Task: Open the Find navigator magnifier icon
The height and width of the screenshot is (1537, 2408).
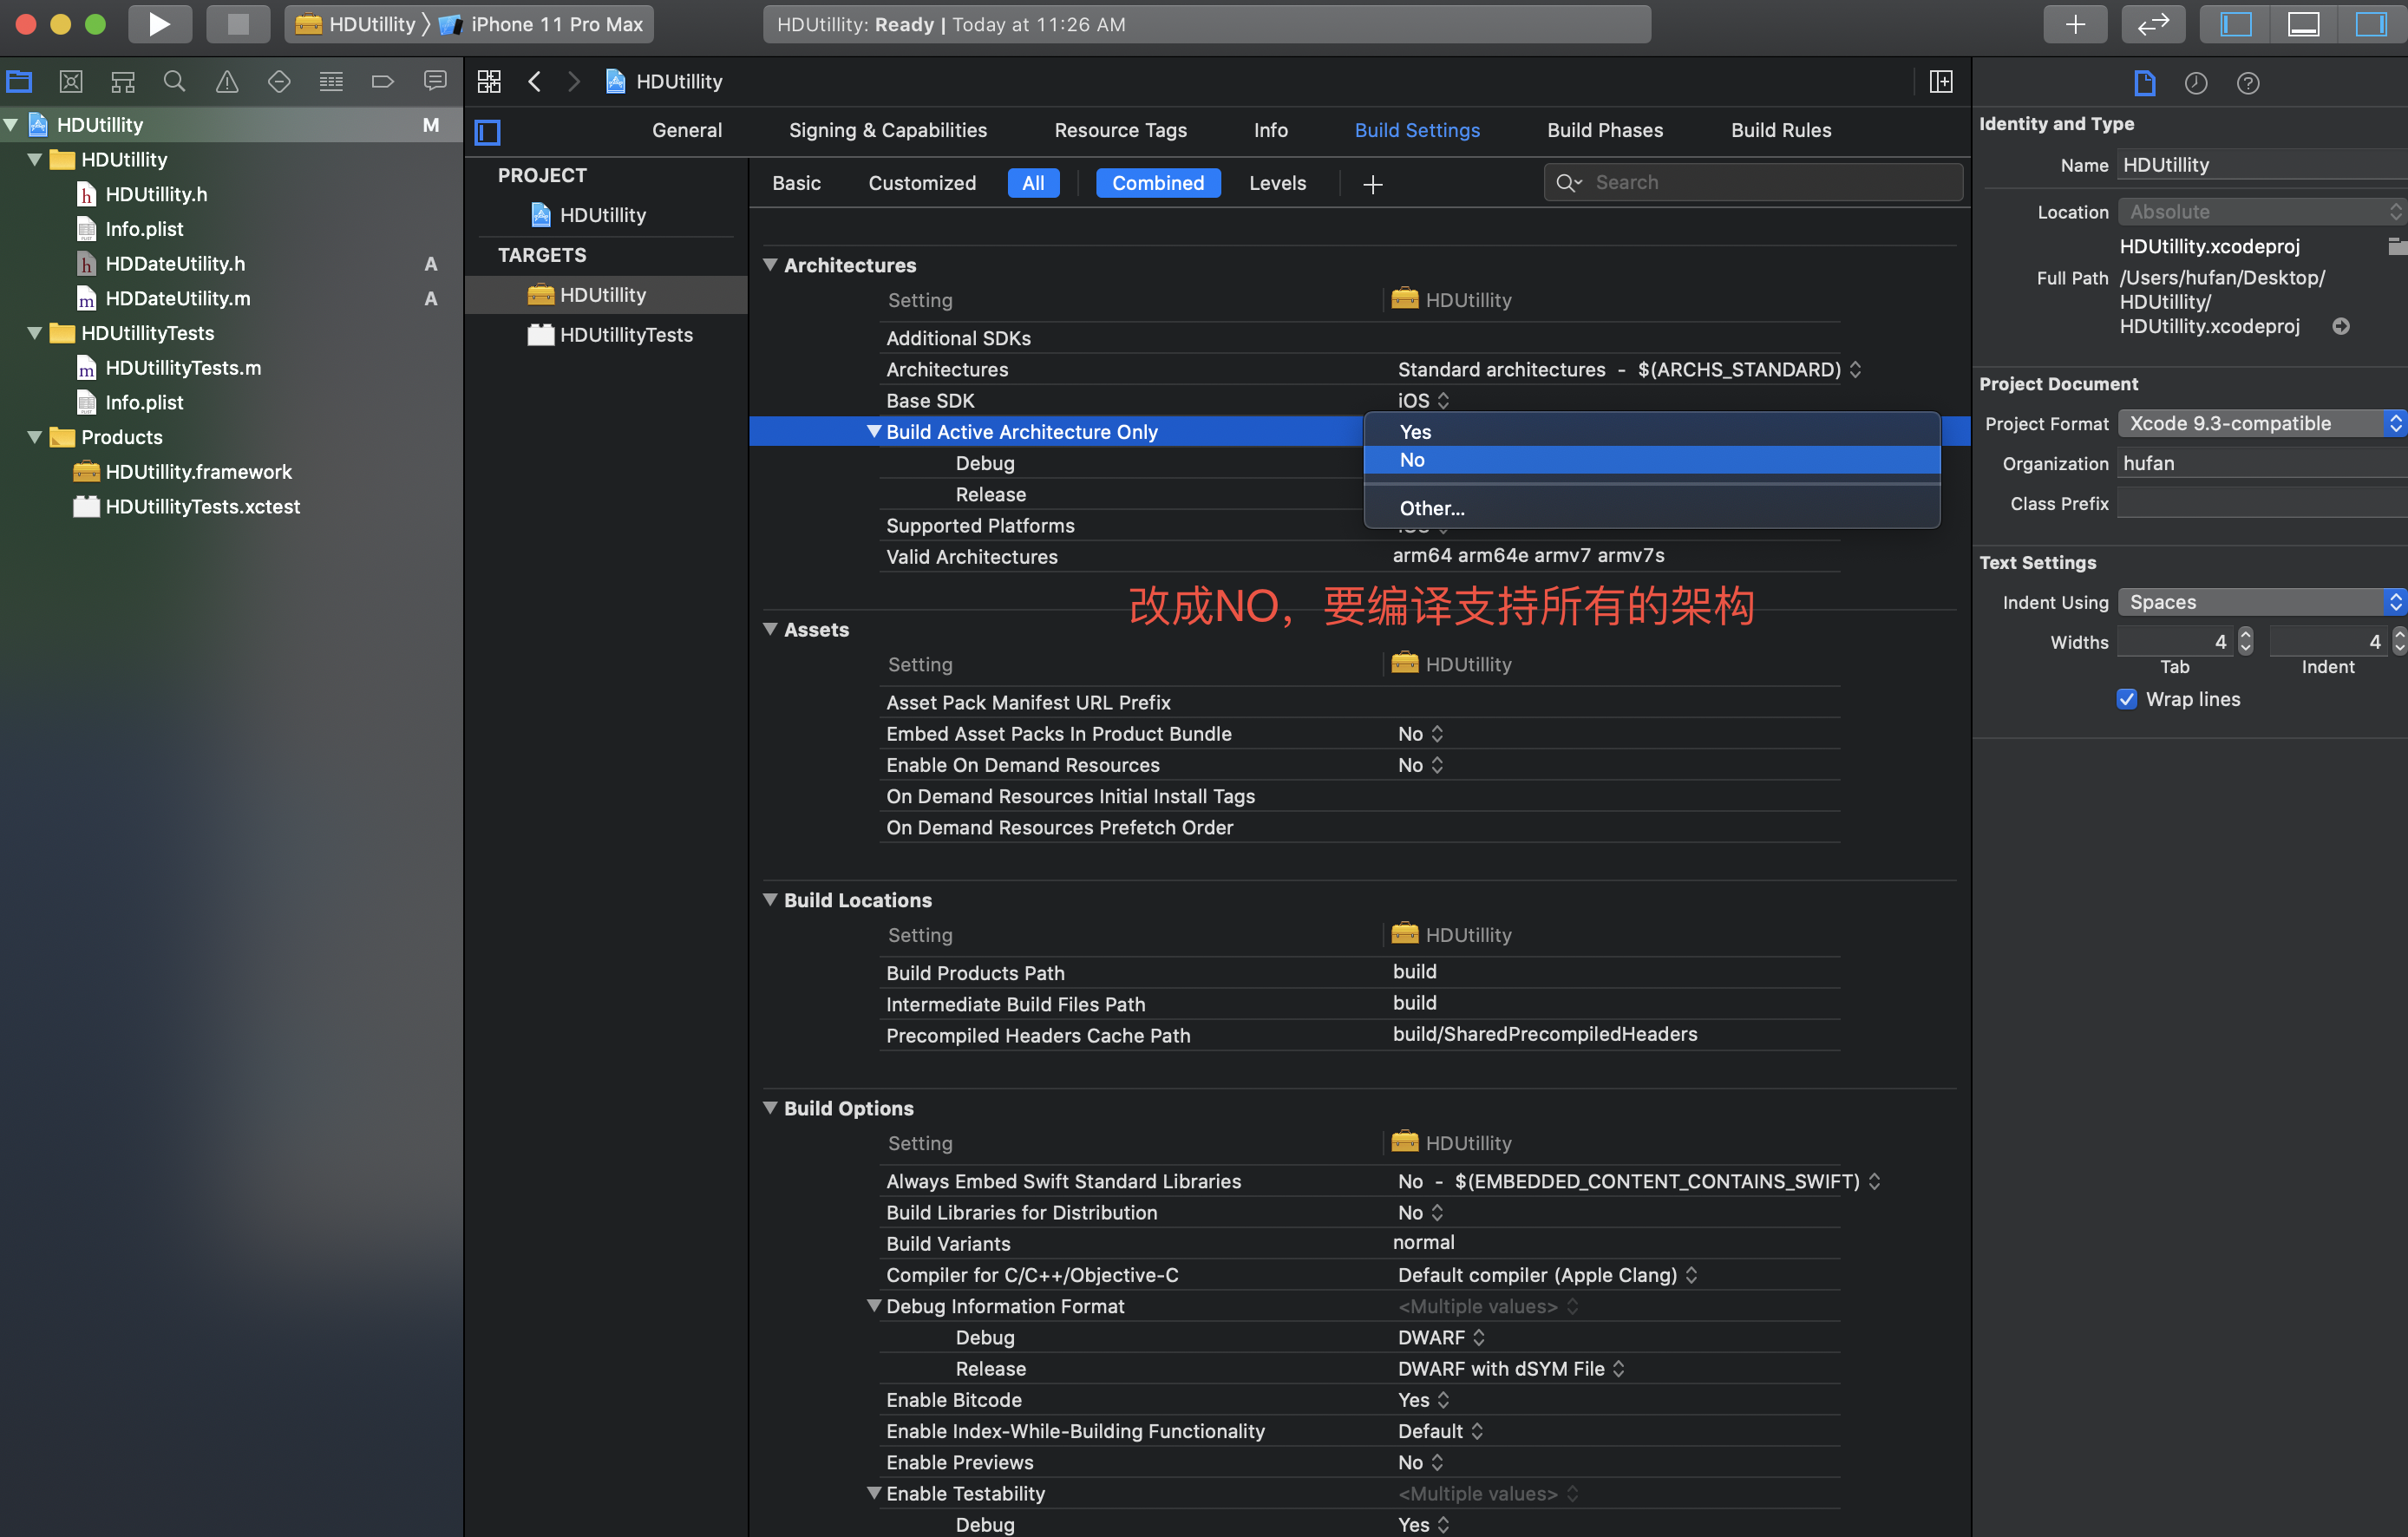Action: 174,82
